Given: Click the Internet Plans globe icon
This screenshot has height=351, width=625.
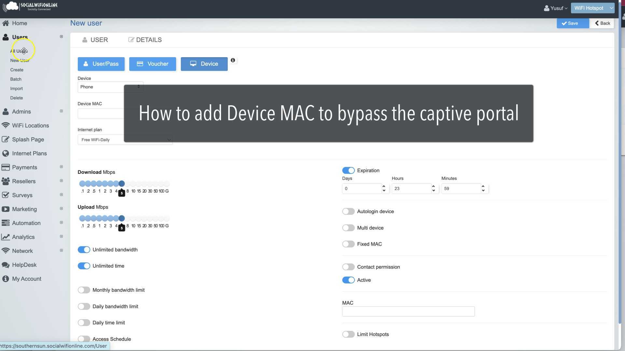Looking at the screenshot, I should [6, 153].
